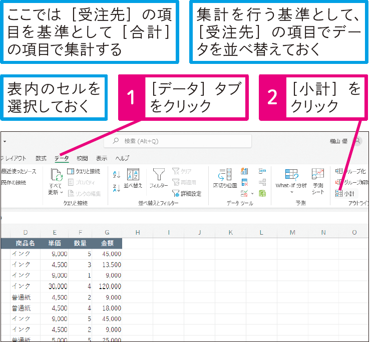The width and height of the screenshot is (392, 342).
Task: Click 既存の接続
Action: tap(14, 182)
